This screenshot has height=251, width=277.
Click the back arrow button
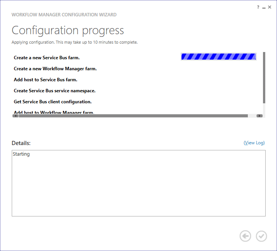click(x=245, y=236)
